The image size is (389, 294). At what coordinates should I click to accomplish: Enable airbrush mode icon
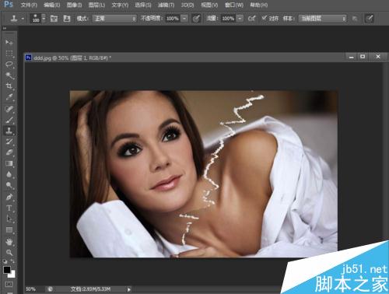251,19
